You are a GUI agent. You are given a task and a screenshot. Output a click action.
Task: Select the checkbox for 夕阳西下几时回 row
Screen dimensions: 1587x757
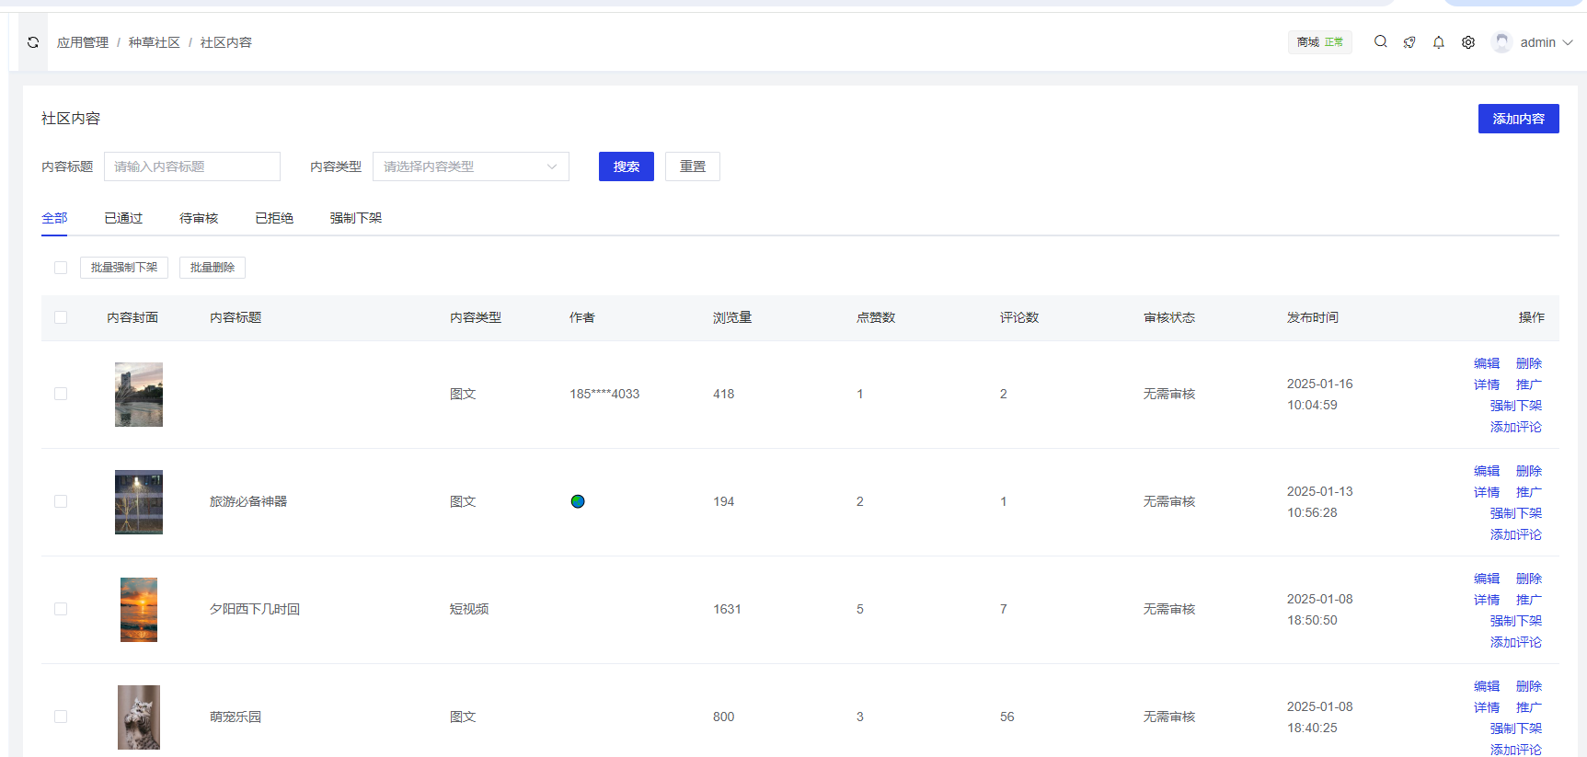(61, 609)
